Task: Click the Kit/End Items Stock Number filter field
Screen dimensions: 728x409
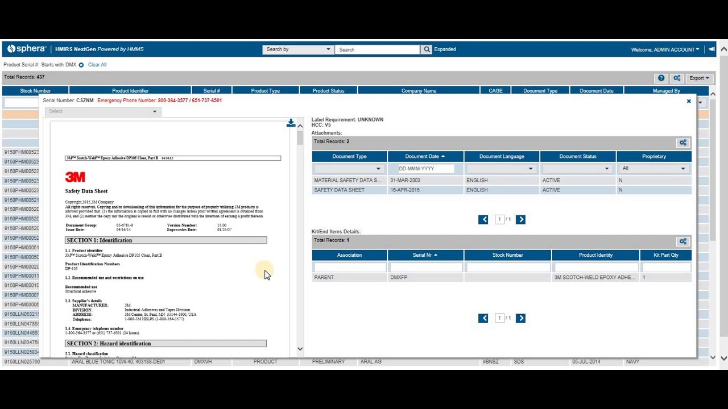Action: 507,267
